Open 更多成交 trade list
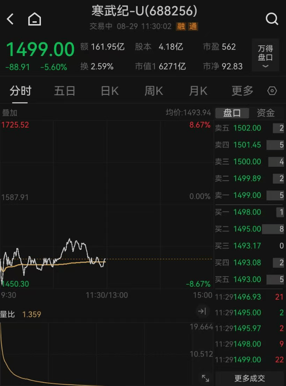Image resolution: width=286 pixels, height=386 pixels. tap(250, 378)
